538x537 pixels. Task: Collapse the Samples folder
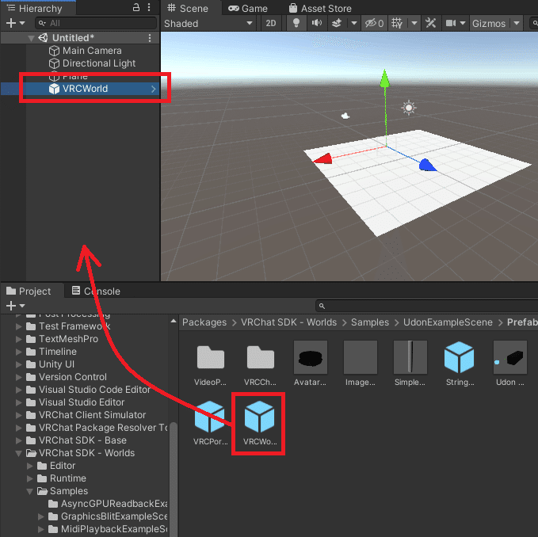coord(30,491)
